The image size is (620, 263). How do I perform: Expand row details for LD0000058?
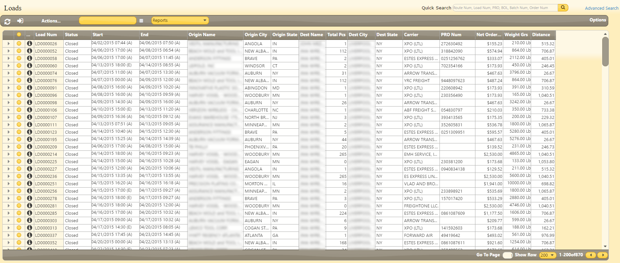coord(8,58)
